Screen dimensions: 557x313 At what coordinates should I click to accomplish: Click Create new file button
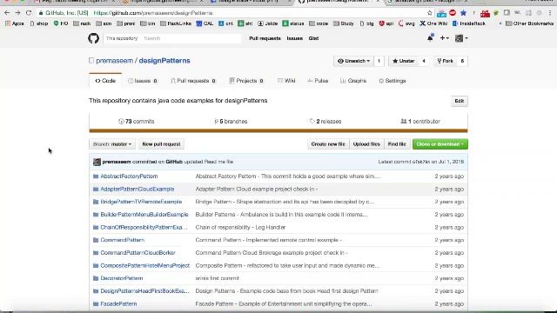(328, 144)
